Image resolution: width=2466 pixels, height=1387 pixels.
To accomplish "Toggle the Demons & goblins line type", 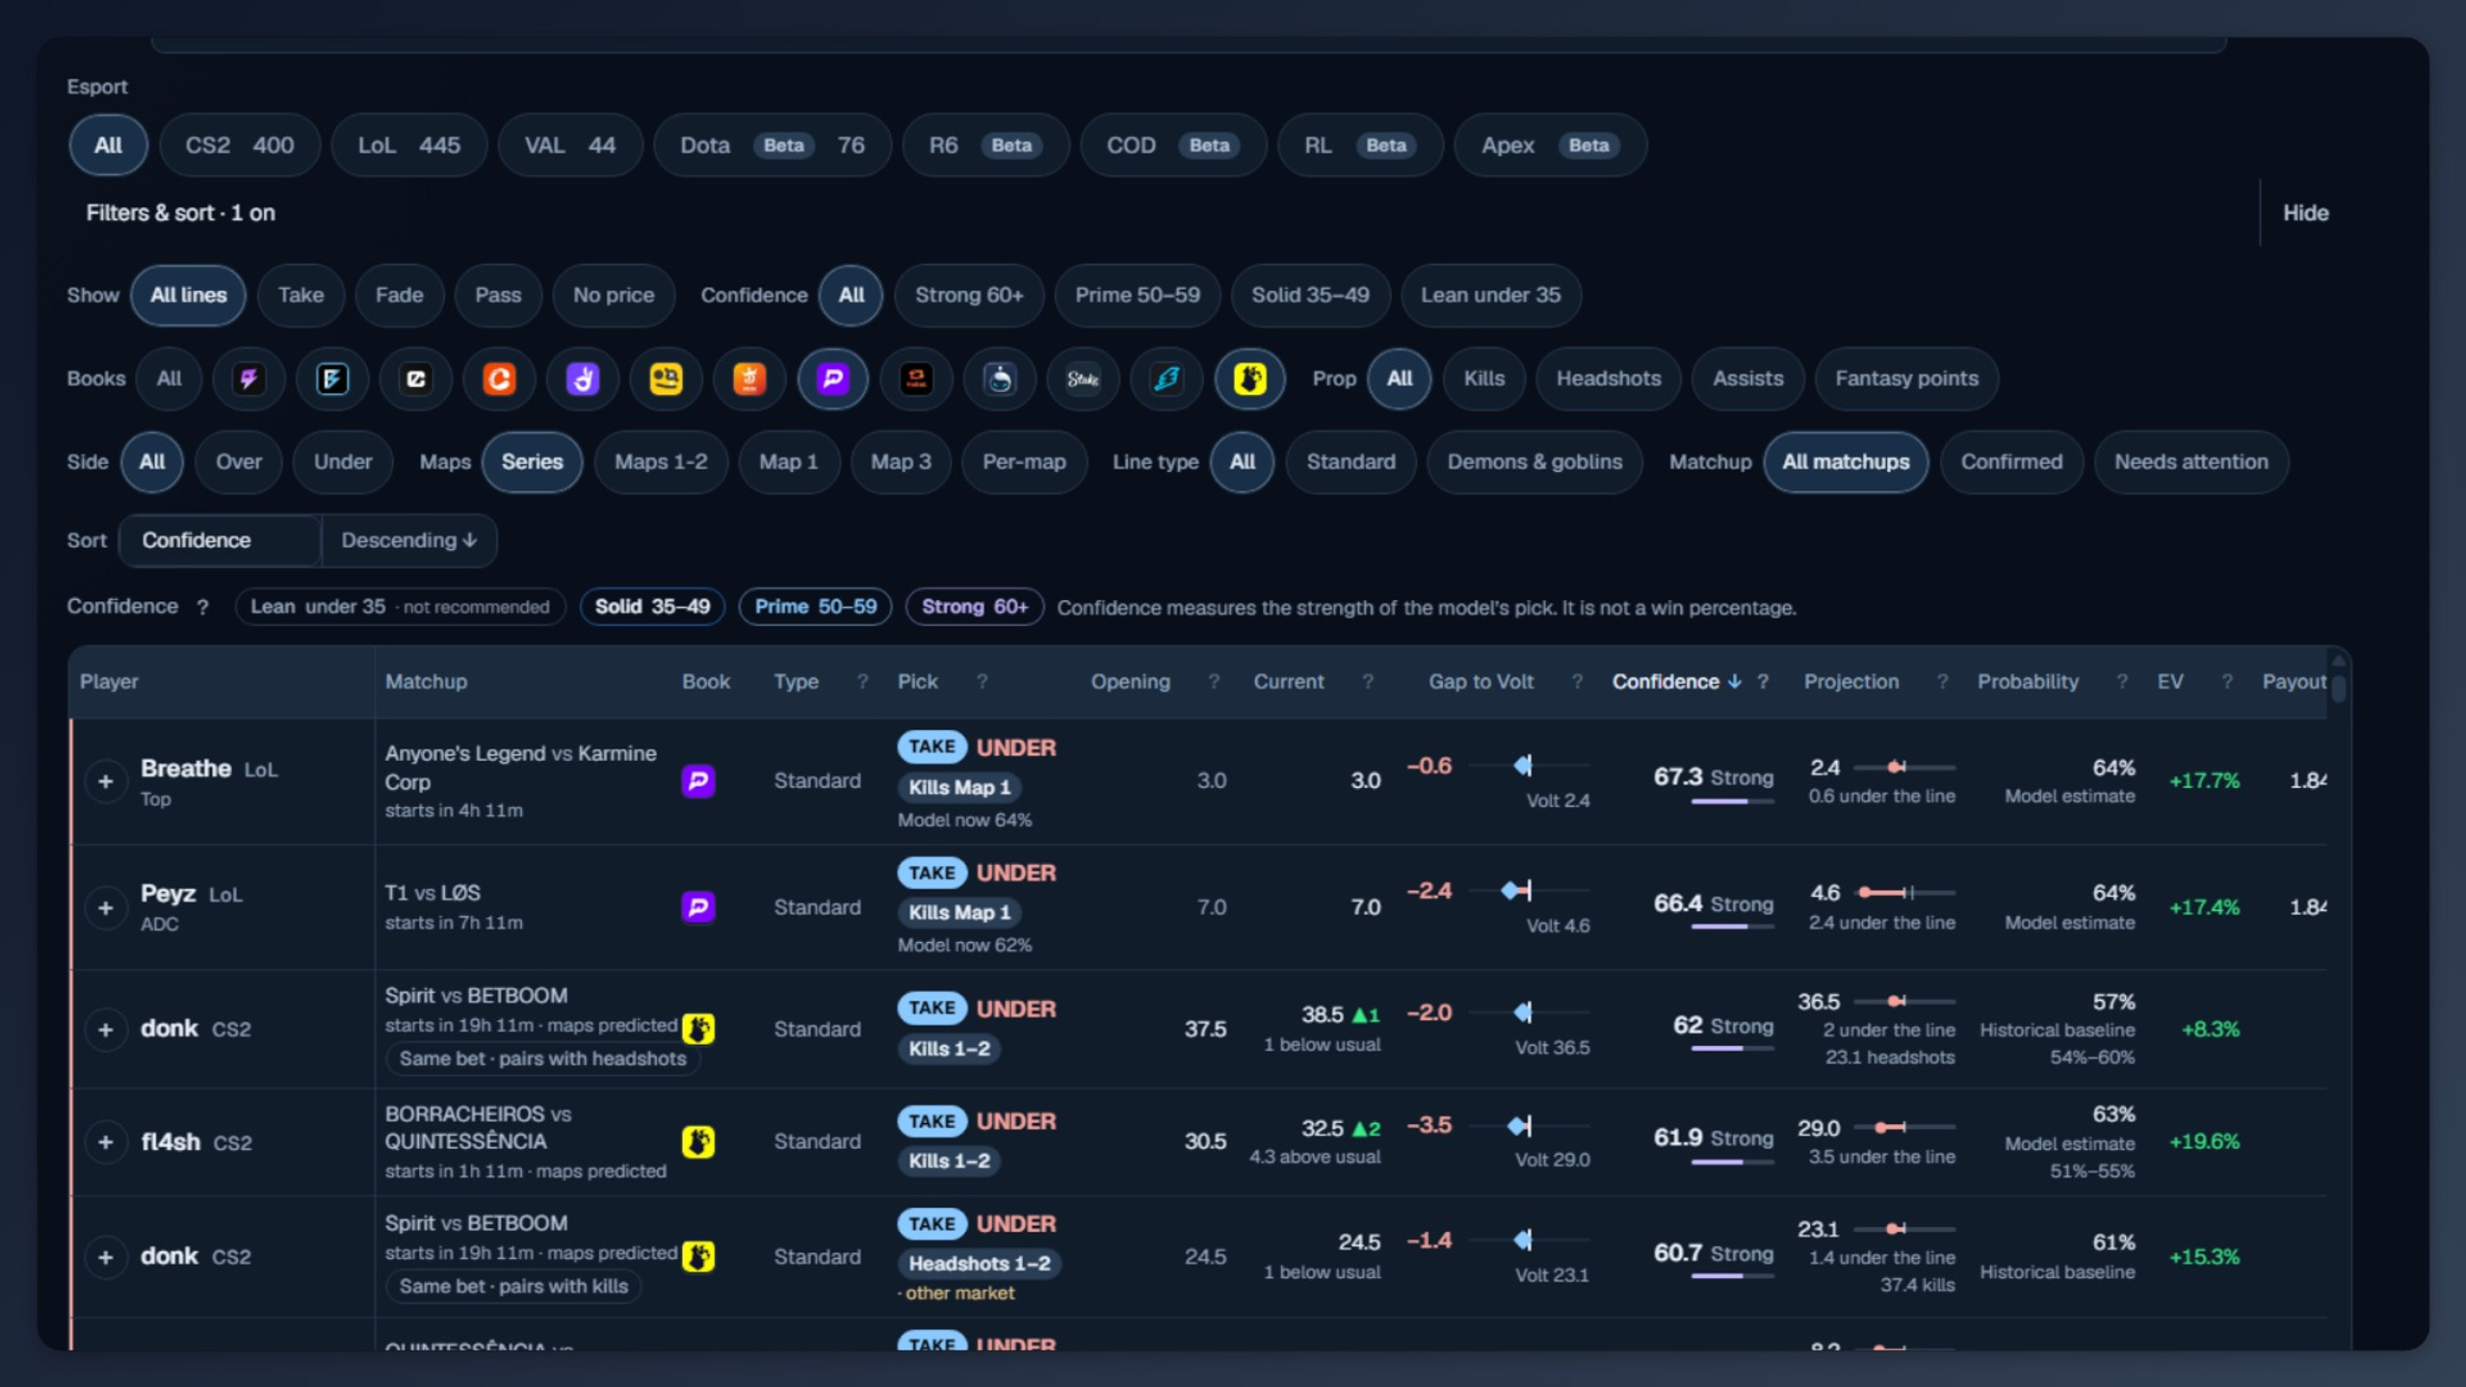I will [1535, 462].
